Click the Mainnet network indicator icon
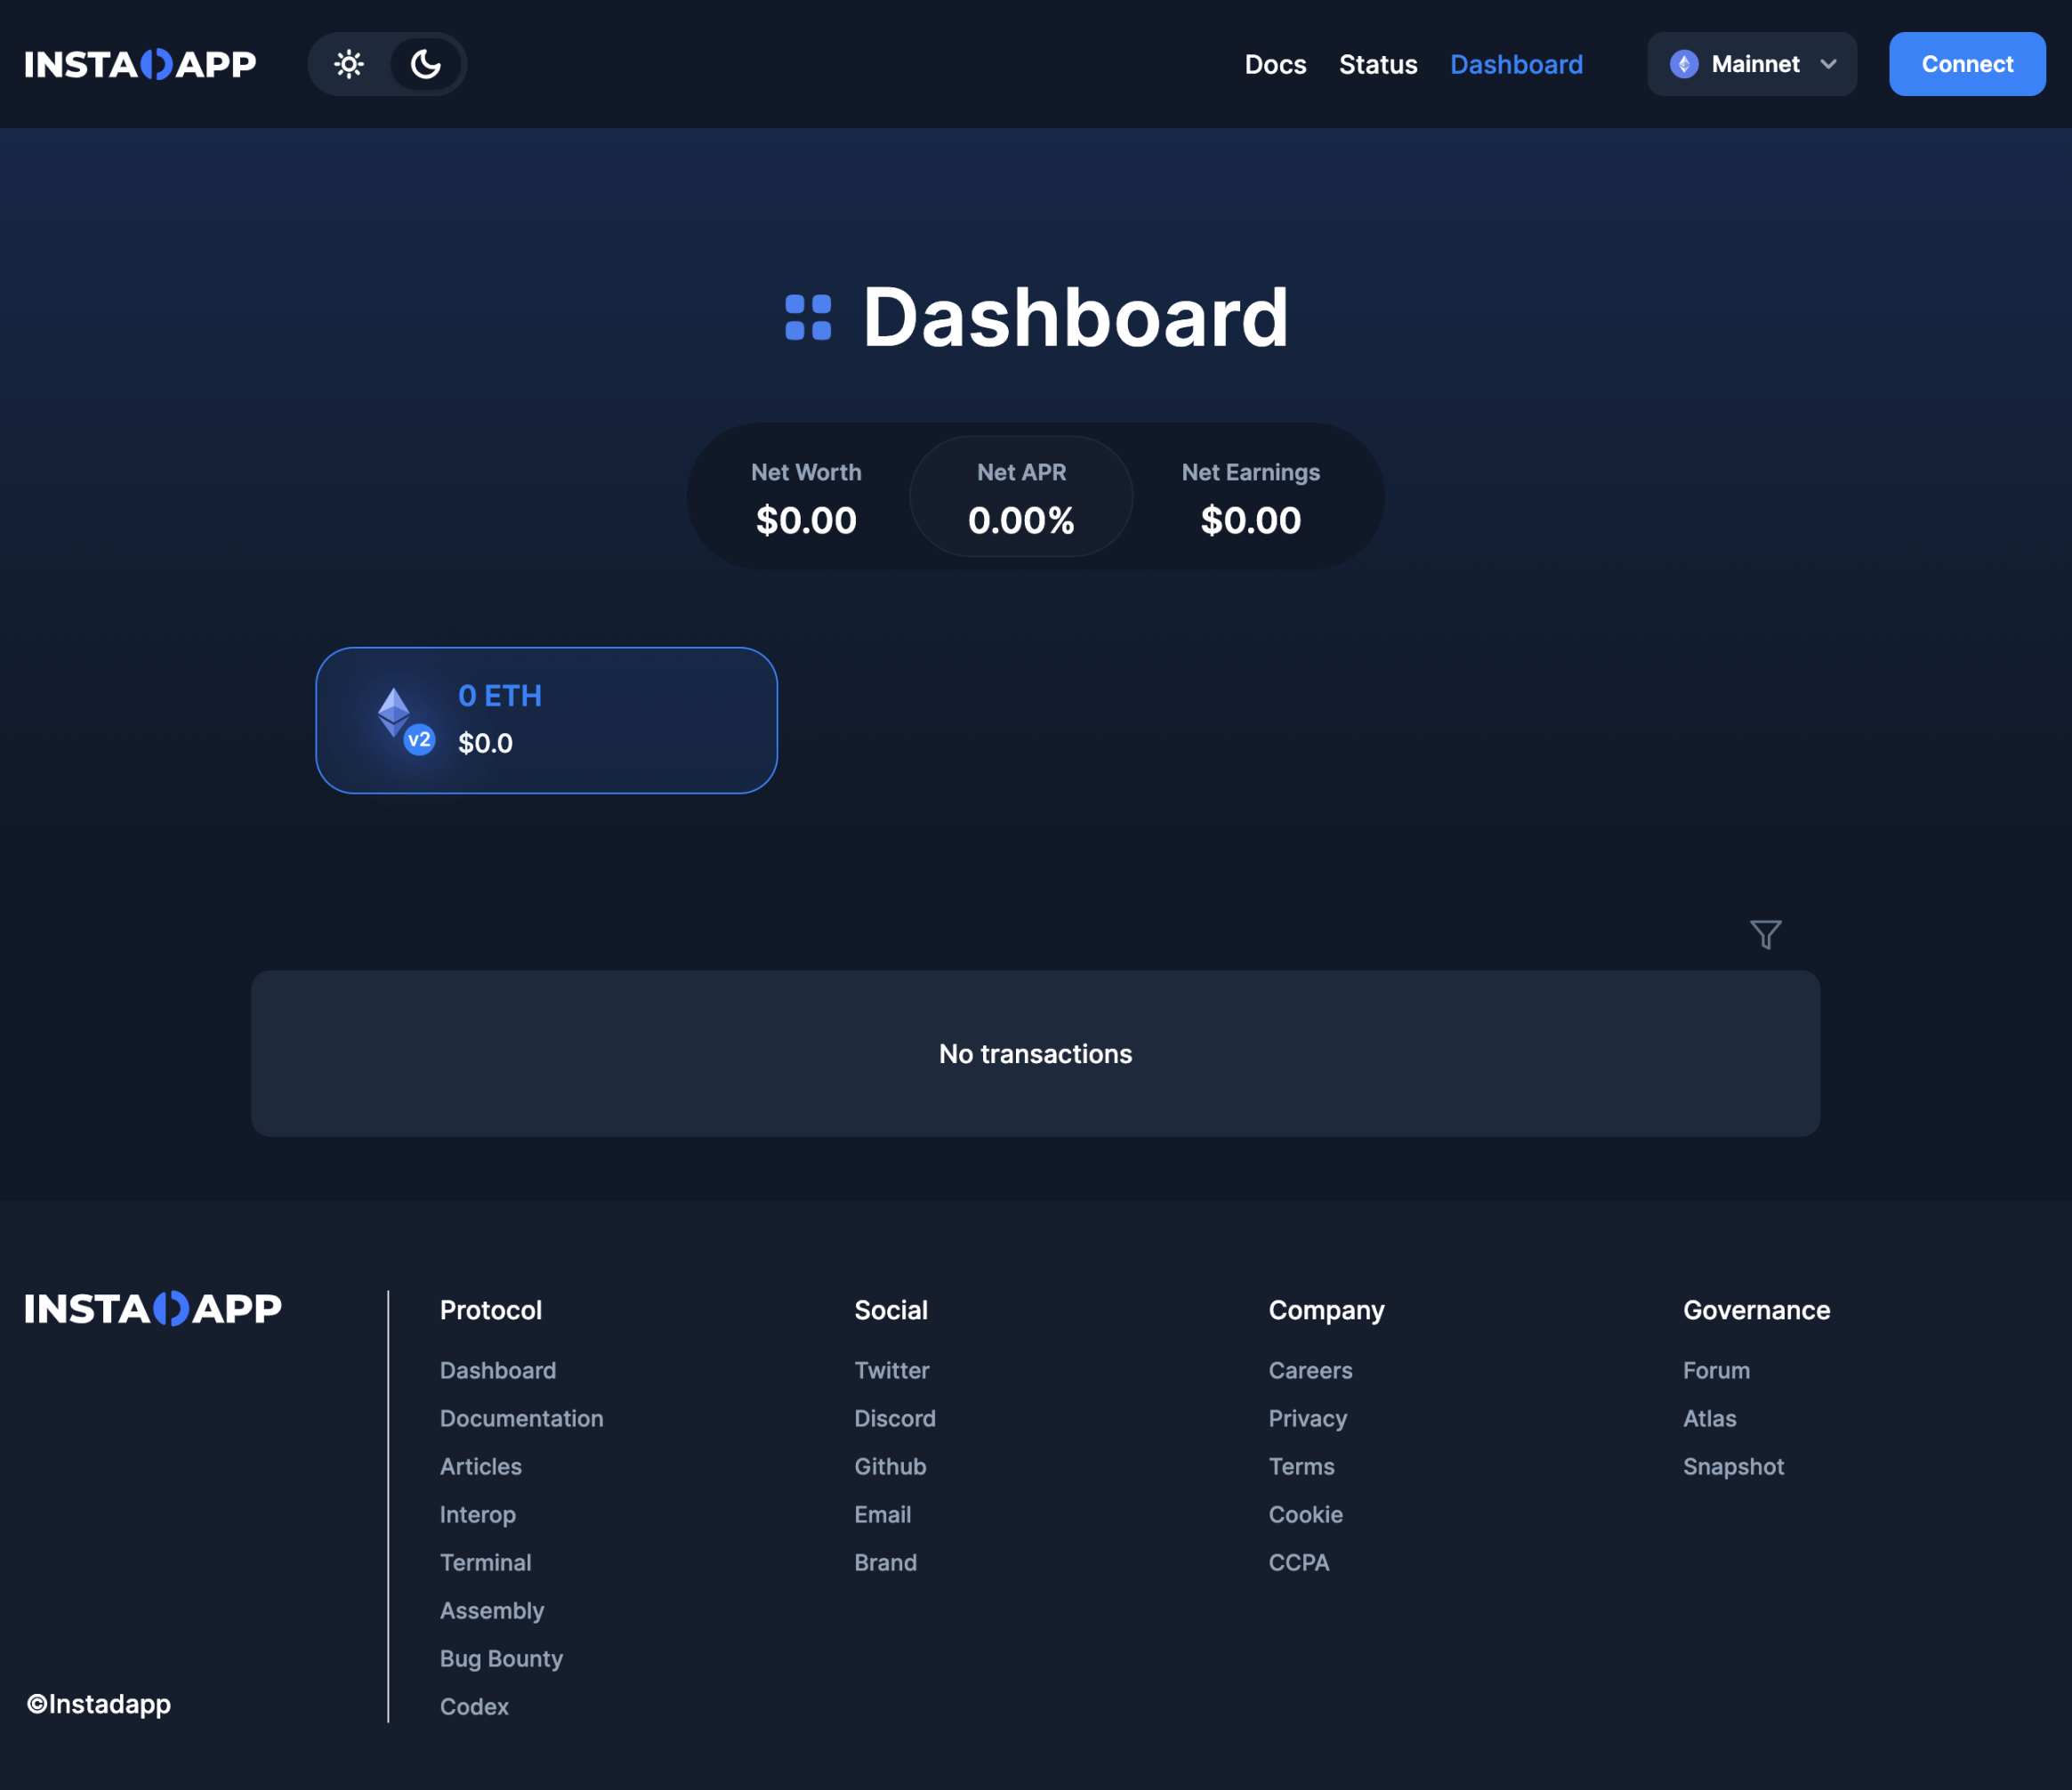 [x=1684, y=63]
